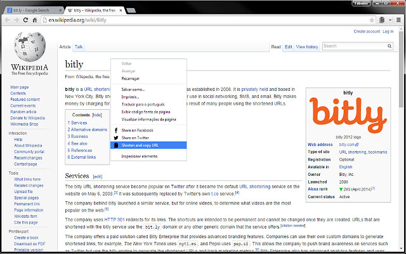
Task: Open Random article in sidebar
Action: coord(23,112)
